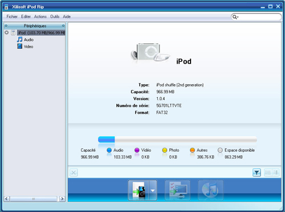
Task: Click left arrow on Périphériques header
Action: pos(6,26)
